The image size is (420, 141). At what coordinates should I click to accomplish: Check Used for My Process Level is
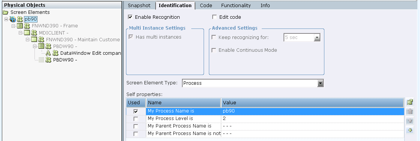pyautogui.click(x=136, y=119)
